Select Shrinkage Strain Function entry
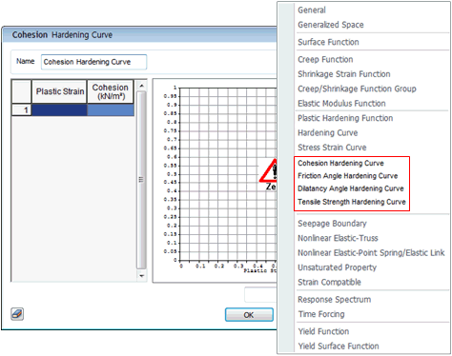452x356 pixels. (x=344, y=74)
